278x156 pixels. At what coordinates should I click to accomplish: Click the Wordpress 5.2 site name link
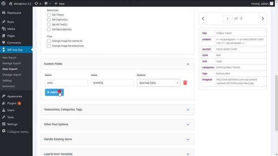(22, 4)
